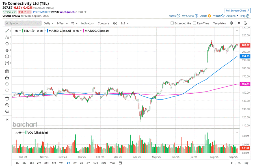Toggle visibility of MA 50 line
The height and width of the screenshot is (167, 255).
coord(42,31)
